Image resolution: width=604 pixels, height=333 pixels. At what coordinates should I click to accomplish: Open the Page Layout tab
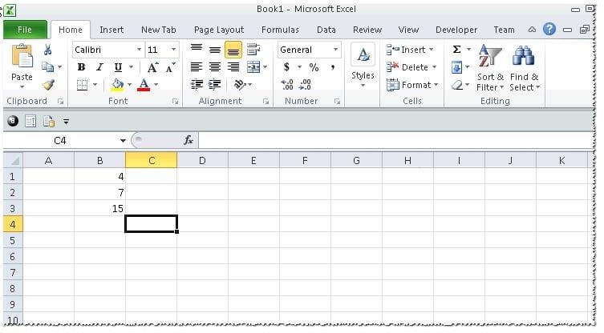pyautogui.click(x=219, y=30)
